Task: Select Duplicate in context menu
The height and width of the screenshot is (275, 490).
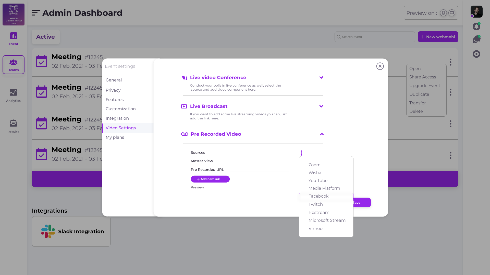Action: coord(419,94)
